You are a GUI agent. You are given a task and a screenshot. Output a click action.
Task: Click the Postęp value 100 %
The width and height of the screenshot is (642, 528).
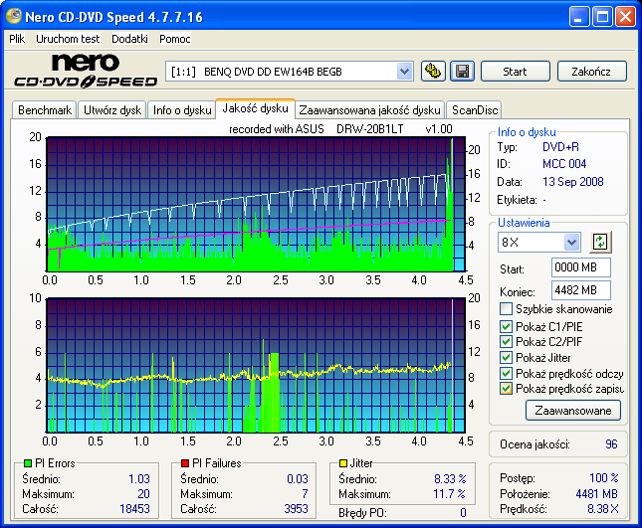[x=604, y=477]
